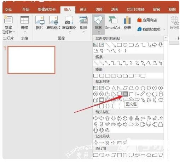Pick the Moon shape in basic shapes
This screenshot has height=162, width=180.
[x=155, y=100]
